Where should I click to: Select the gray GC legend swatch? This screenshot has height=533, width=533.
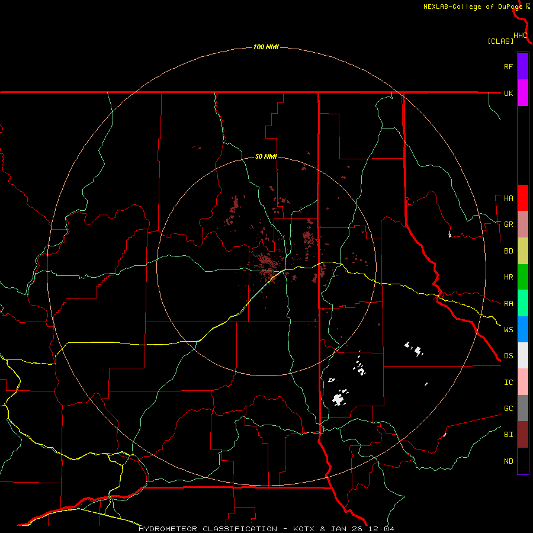[523, 408]
